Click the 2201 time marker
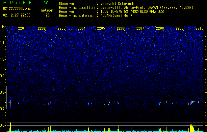 tap(22, 28)
